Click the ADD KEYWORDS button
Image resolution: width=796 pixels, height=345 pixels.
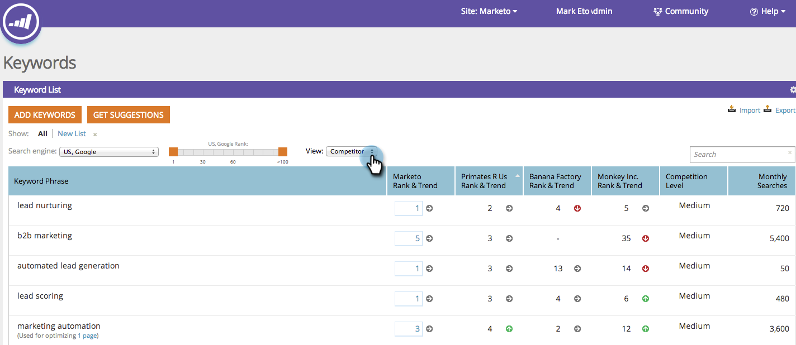pyautogui.click(x=45, y=115)
